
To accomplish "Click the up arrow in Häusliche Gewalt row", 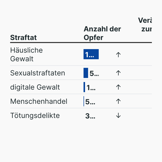I will [118, 55].
